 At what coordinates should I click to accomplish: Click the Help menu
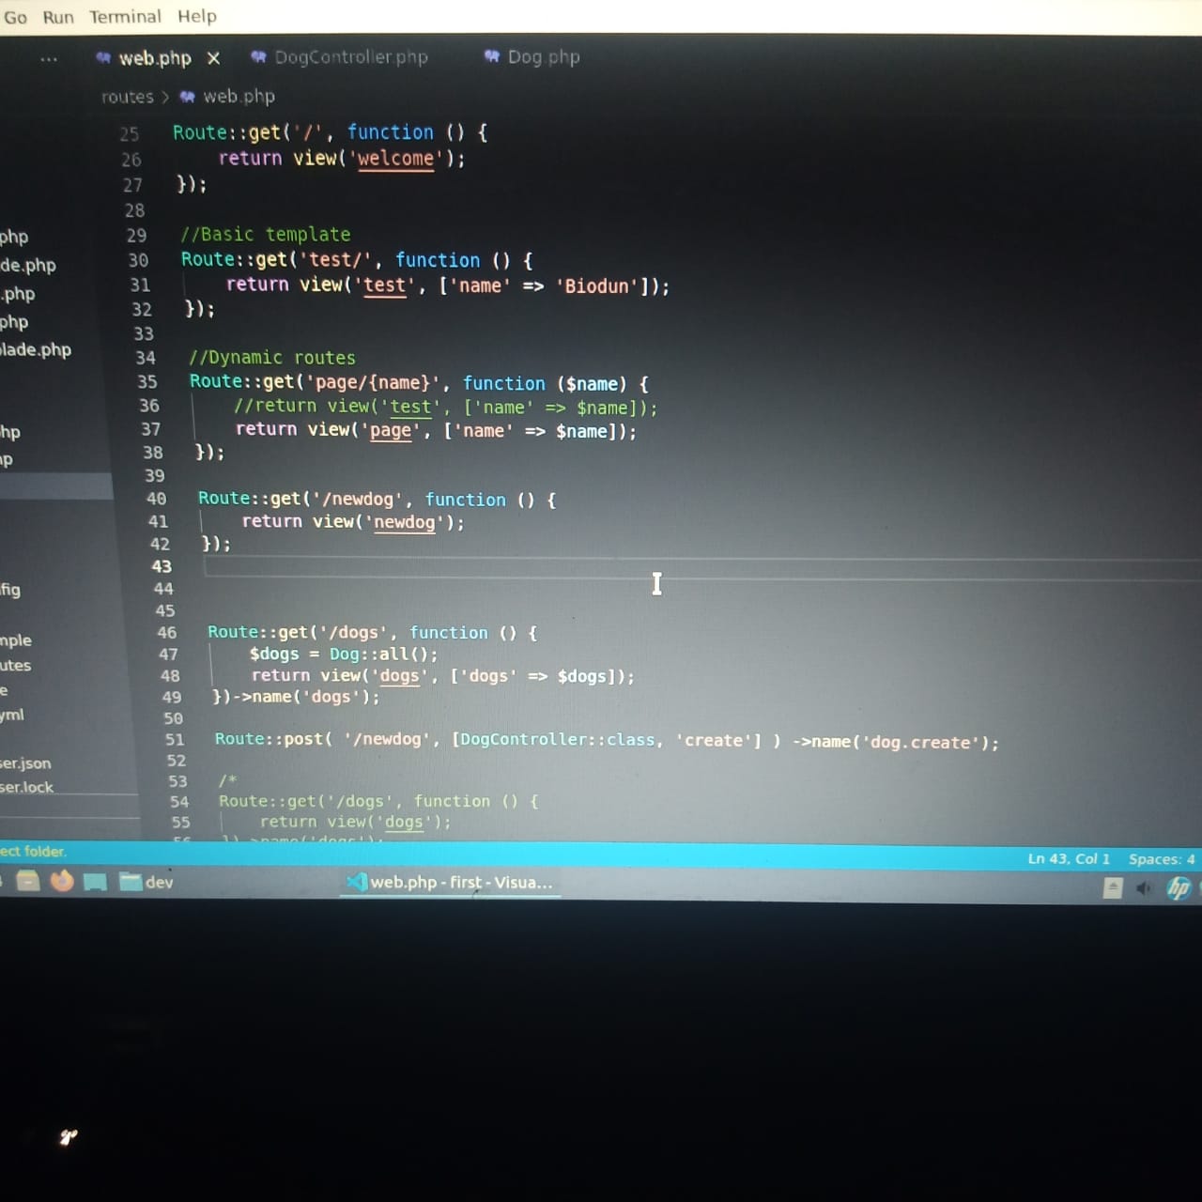(197, 16)
